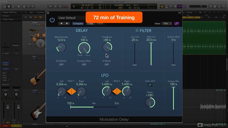Toggle the De-Warble OFF switch
The image size is (228, 128).
61,65
